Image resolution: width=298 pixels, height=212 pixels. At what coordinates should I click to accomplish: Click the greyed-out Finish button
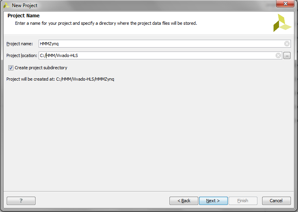[x=243, y=201]
